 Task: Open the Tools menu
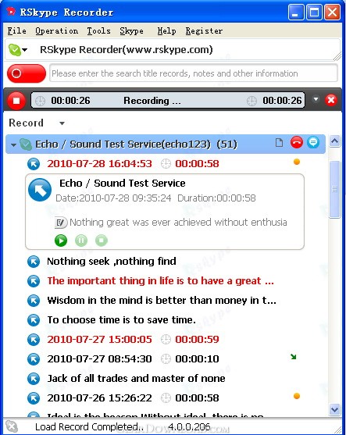[x=98, y=30]
